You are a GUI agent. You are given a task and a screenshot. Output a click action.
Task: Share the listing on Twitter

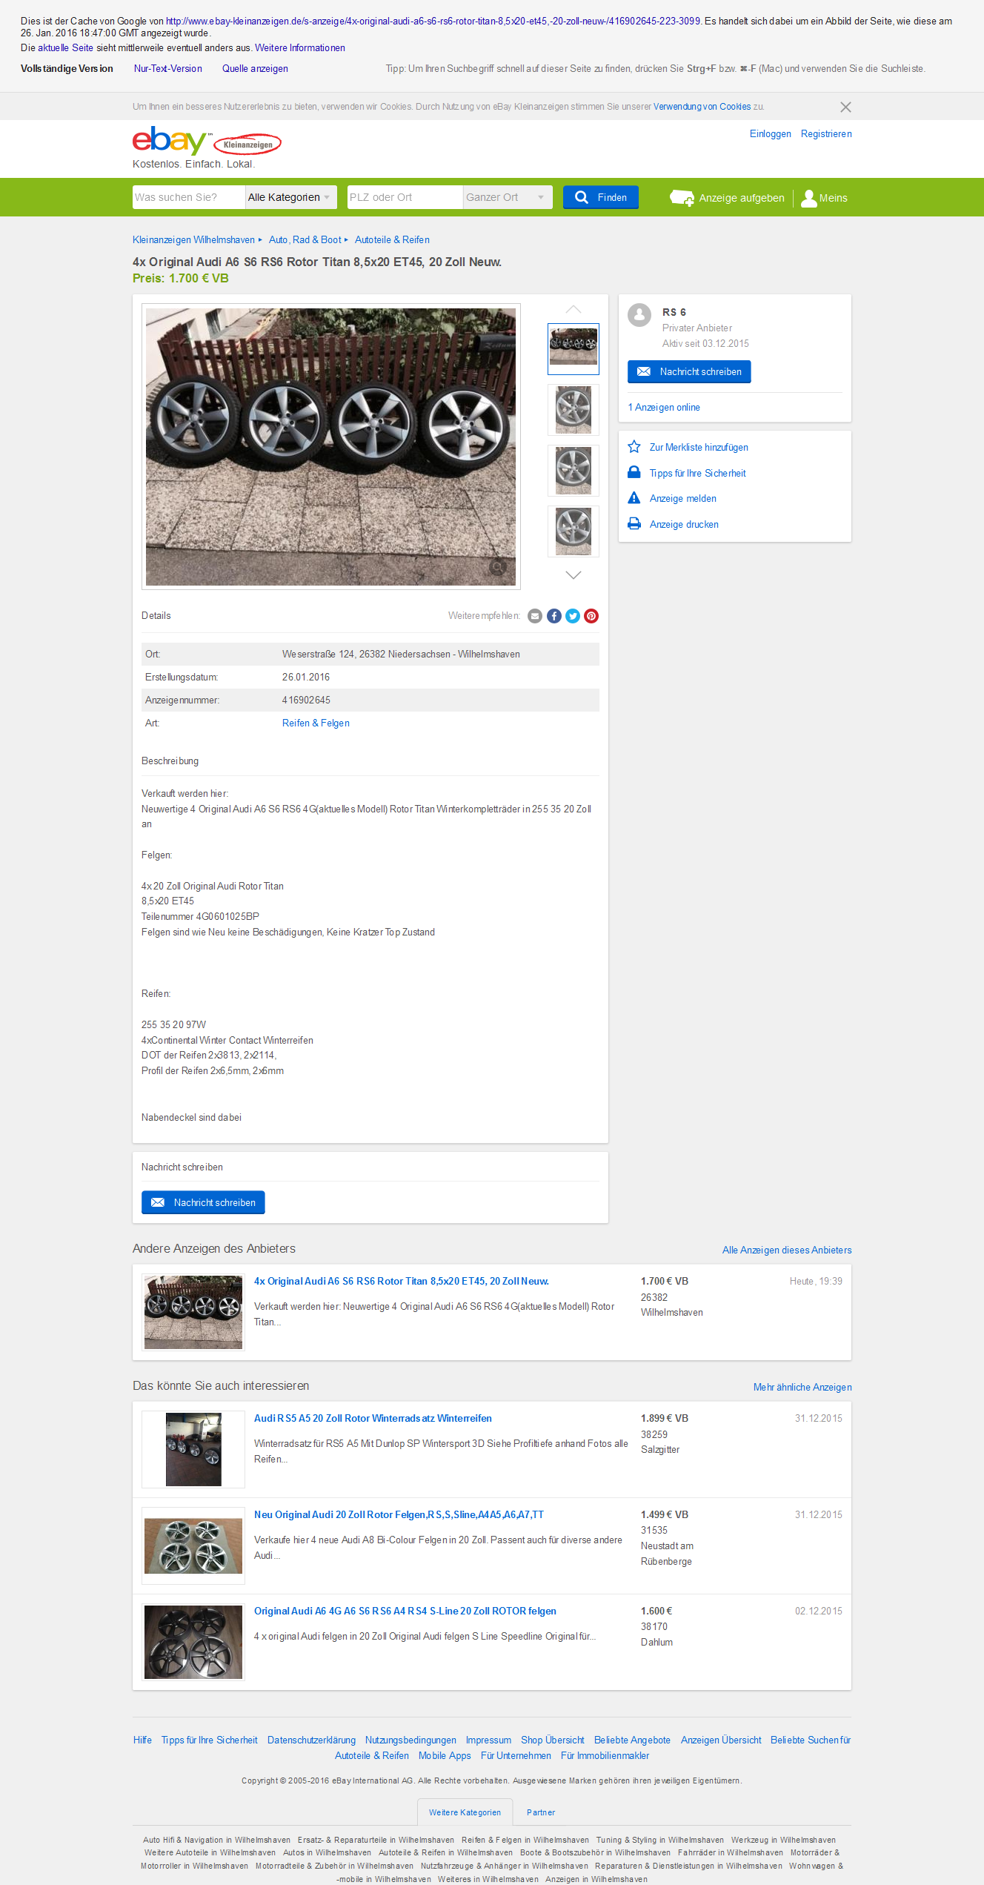(573, 616)
